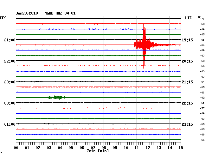This screenshot has height=156, width=206.
Task: Click the 14 minute axis tick label
Action: (170, 147)
